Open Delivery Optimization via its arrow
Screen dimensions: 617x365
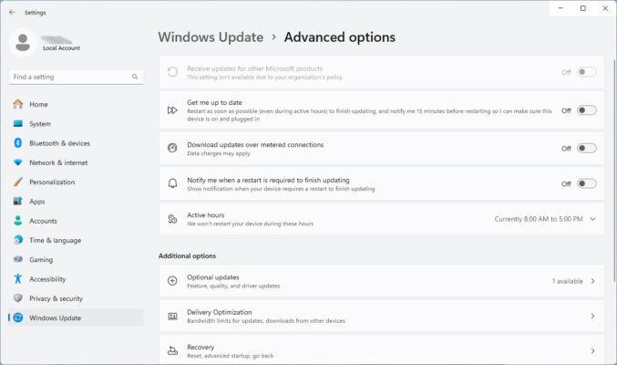click(x=592, y=316)
